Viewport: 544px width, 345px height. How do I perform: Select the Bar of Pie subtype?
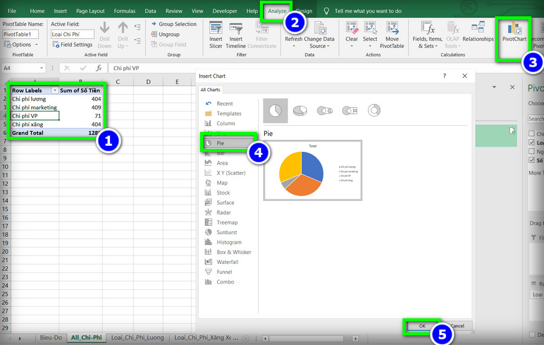(350, 111)
